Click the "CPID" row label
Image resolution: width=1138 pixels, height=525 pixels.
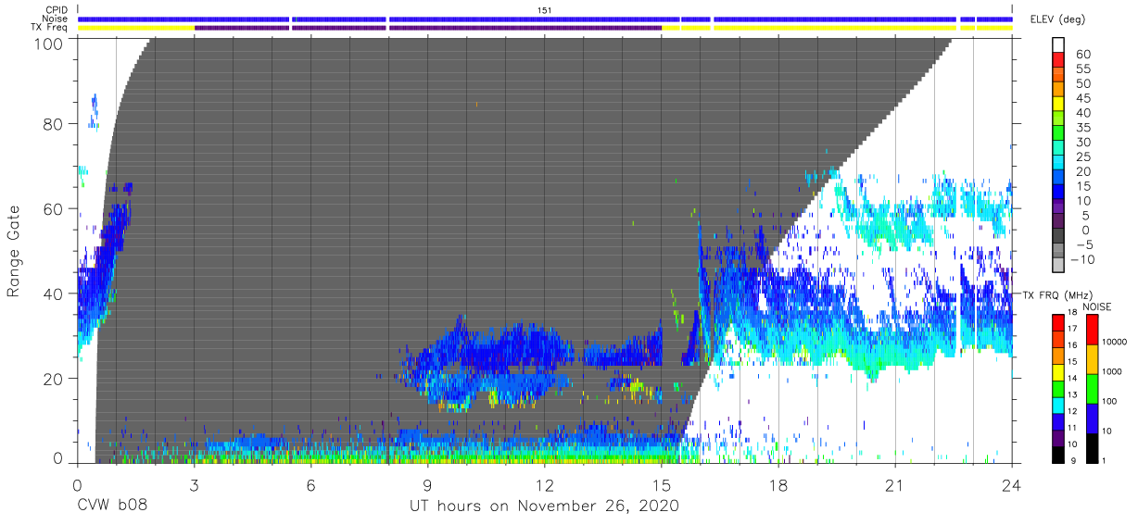pos(57,9)
